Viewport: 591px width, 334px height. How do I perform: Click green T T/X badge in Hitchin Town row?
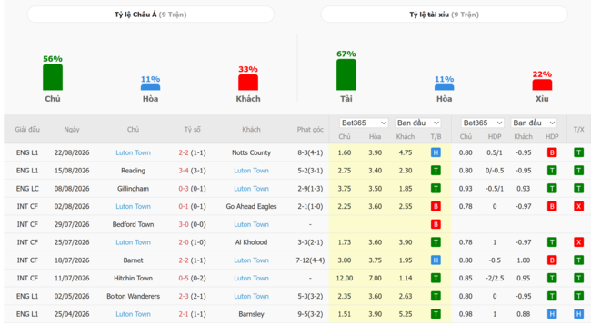(x=579, y=279)
